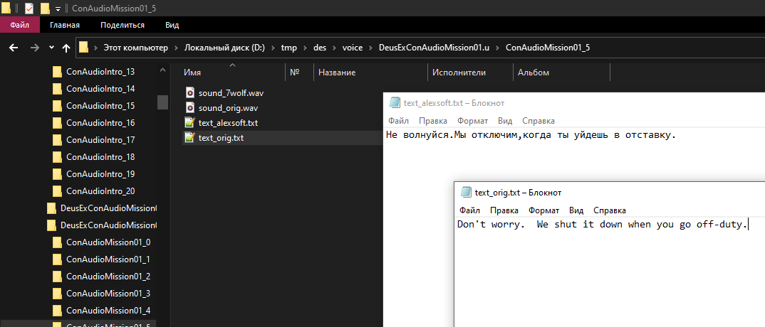Expand the chevron after Этот компьютер
This screenshot has width=765, height=327.
click(x=176, y=48)
